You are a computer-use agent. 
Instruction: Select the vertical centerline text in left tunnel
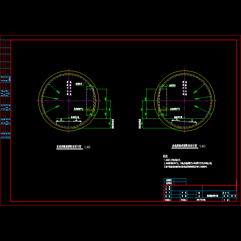(x=69, y=87)
